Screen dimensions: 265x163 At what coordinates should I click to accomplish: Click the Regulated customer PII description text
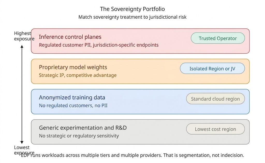click(99, 45)
